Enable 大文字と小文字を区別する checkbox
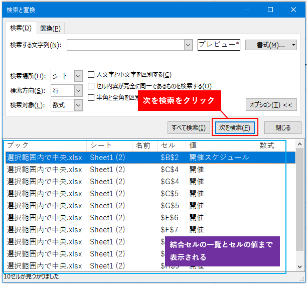The image size is (307, 286). [91, 75]
